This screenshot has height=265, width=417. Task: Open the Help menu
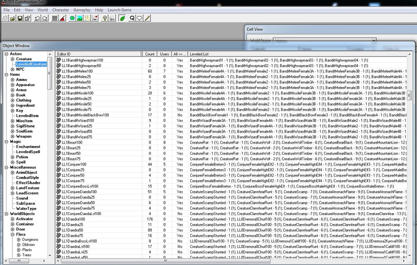pyautogui.click(x=99, y=10)
